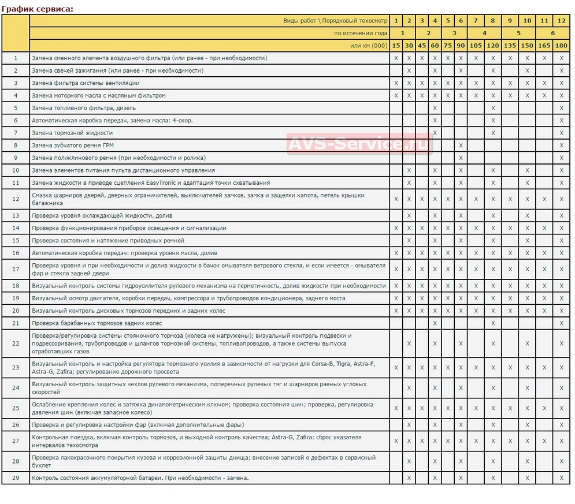
Task: Click the X for brake fluid at 60 thousand km
Action: (x=435, y=133)
